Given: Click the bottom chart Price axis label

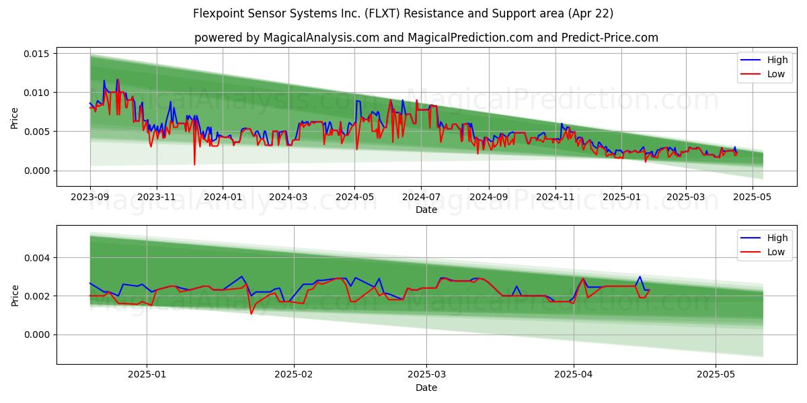Looking at the screenshot, I should coord(15,295).
